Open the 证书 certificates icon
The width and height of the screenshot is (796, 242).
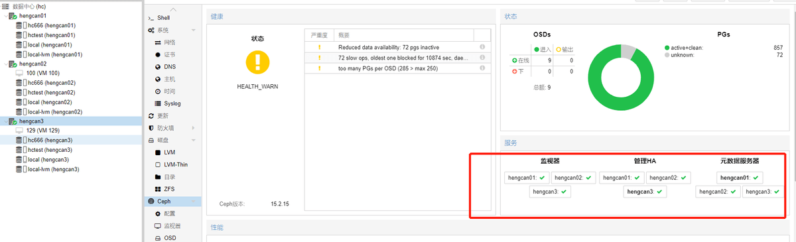pos(158,54)
